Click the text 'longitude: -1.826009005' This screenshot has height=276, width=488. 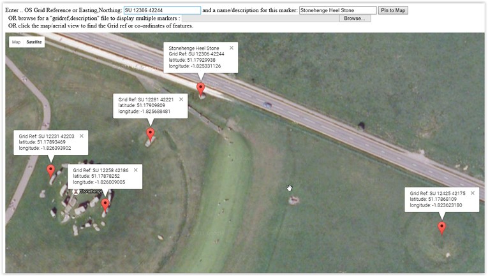point(99,182)
